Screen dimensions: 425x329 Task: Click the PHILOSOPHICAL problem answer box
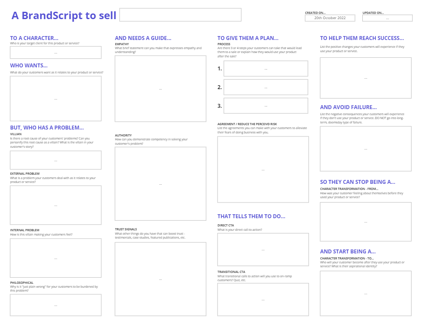tap(55, 305)
